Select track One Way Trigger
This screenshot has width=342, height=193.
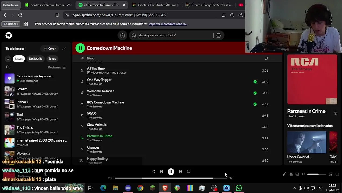(x=177, y=82)
